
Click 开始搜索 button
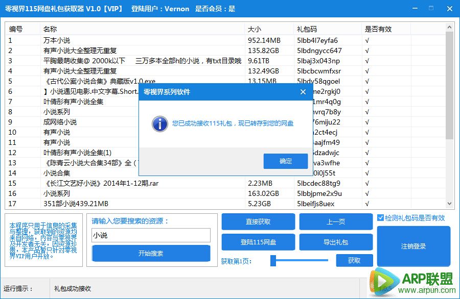point(151,253)
